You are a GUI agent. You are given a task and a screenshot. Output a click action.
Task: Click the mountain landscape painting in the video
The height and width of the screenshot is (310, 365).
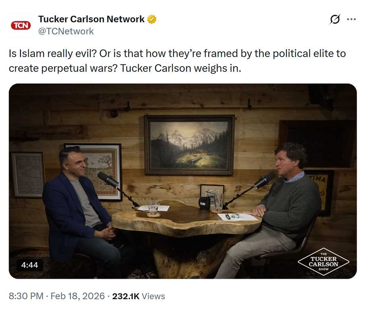coord(189,145)
